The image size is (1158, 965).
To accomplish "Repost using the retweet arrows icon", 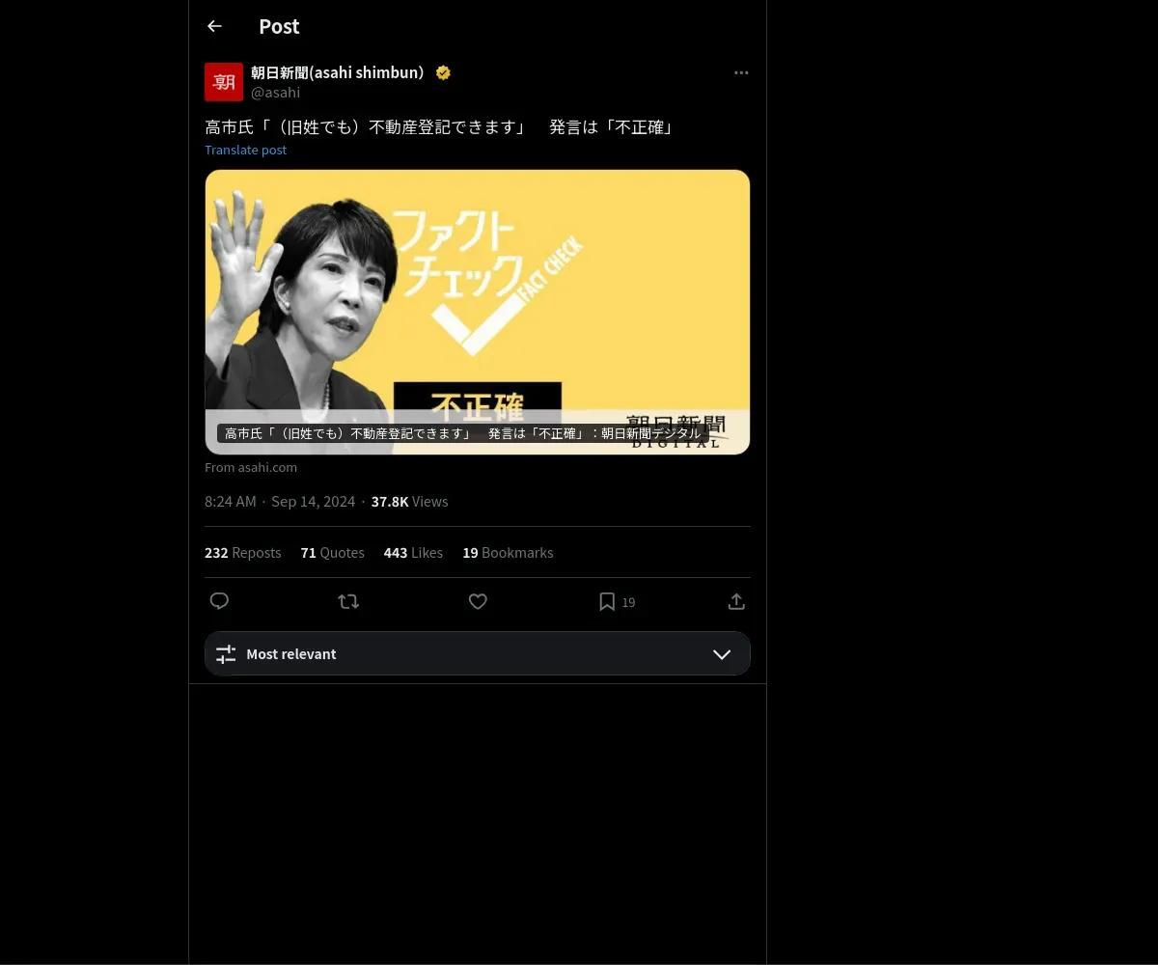I will click(348, 601).
